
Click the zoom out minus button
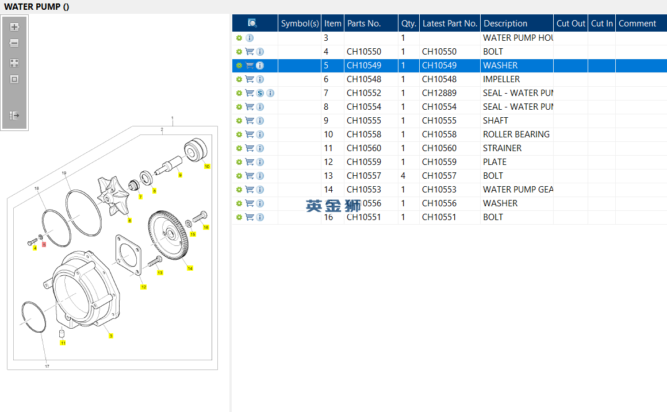tap(14, 43)
